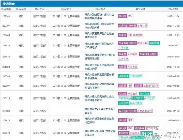Open complaint link for engine stalling at 4S店

click(x=99, y=16)
